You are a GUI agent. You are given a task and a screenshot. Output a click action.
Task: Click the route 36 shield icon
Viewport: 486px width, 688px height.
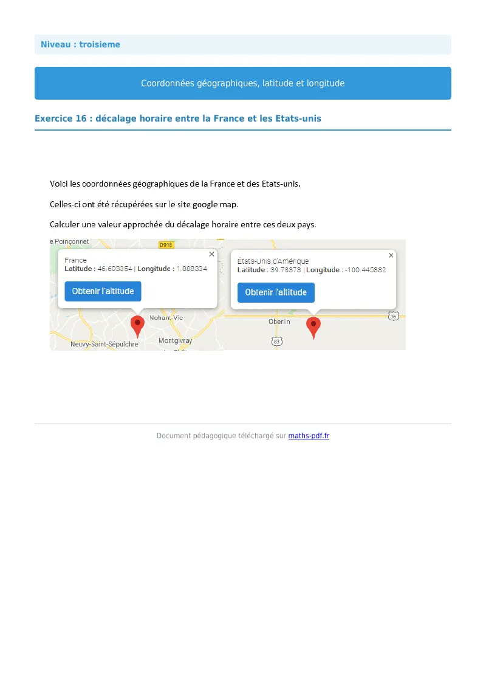click(x=394, y=316)
